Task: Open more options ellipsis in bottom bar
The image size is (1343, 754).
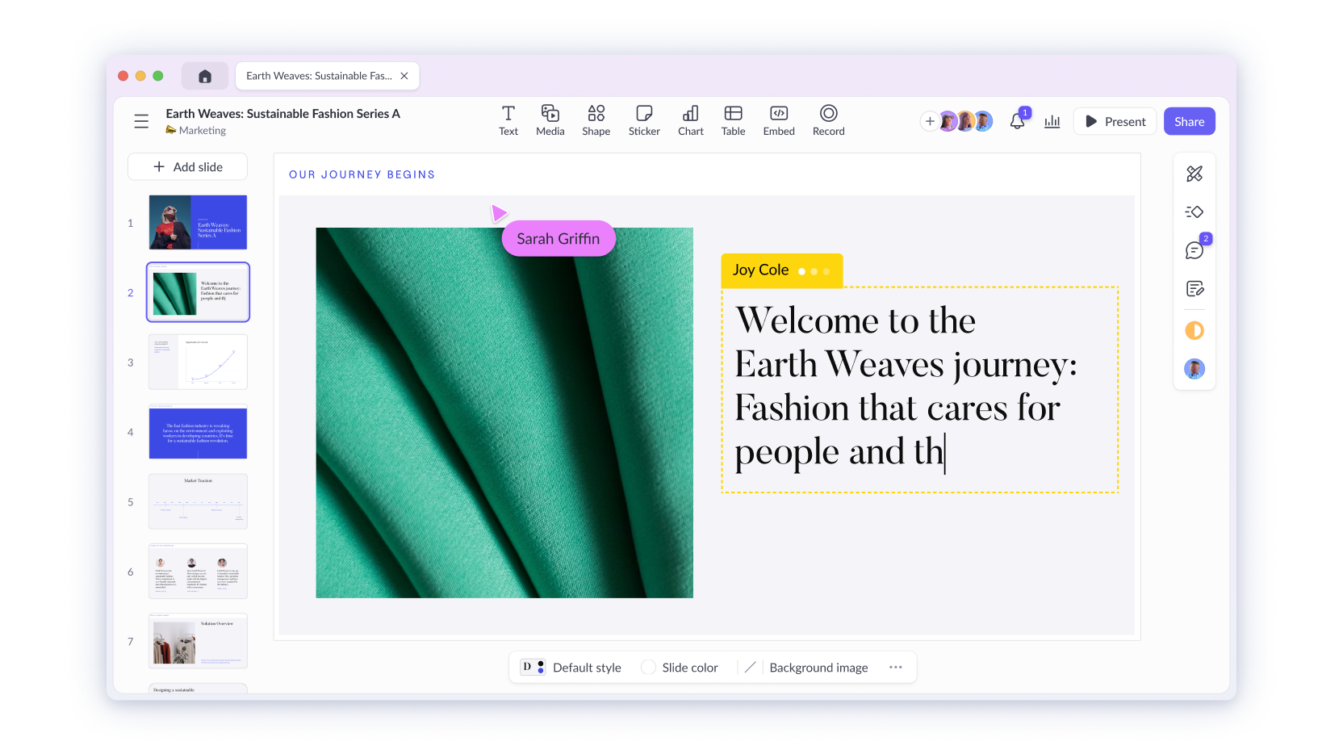Action: pos(896,668)
